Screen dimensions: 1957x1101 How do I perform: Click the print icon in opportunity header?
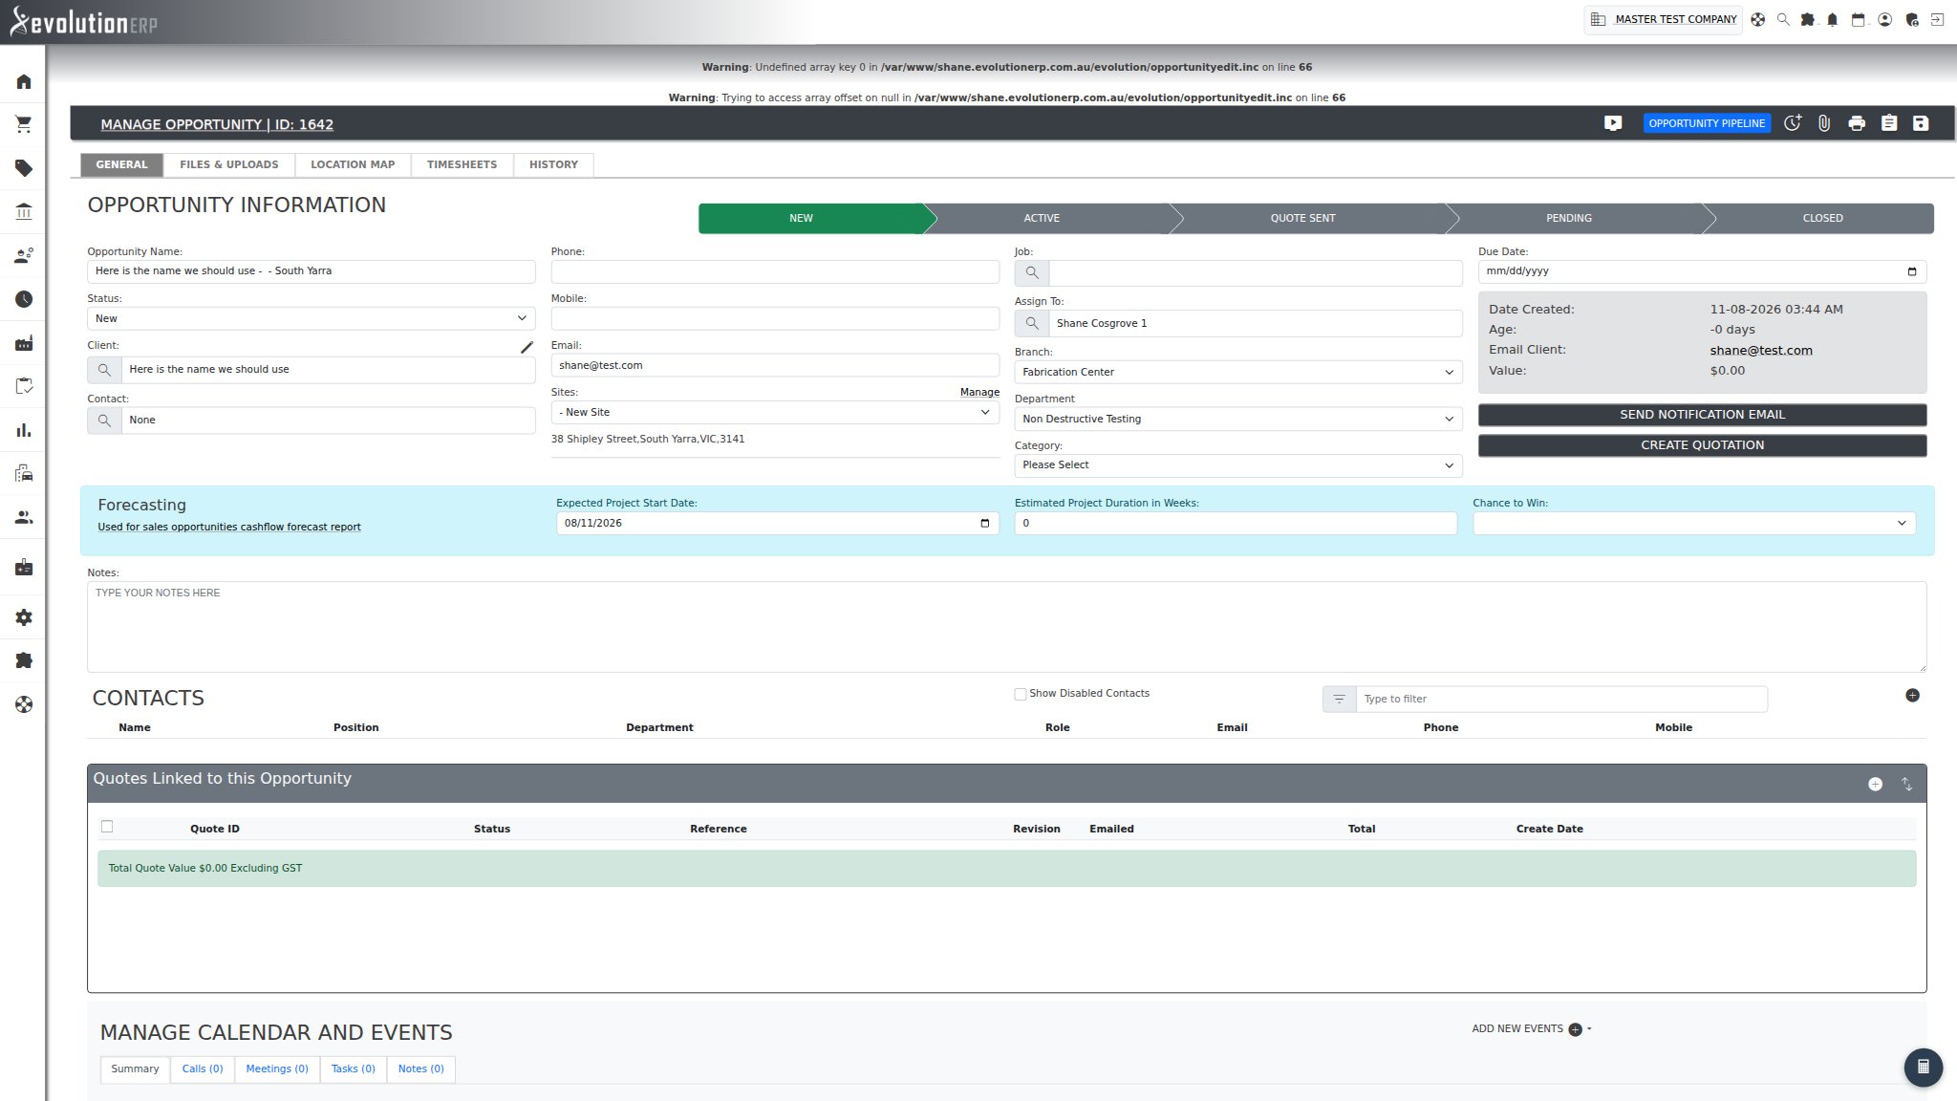point(1857,123)
